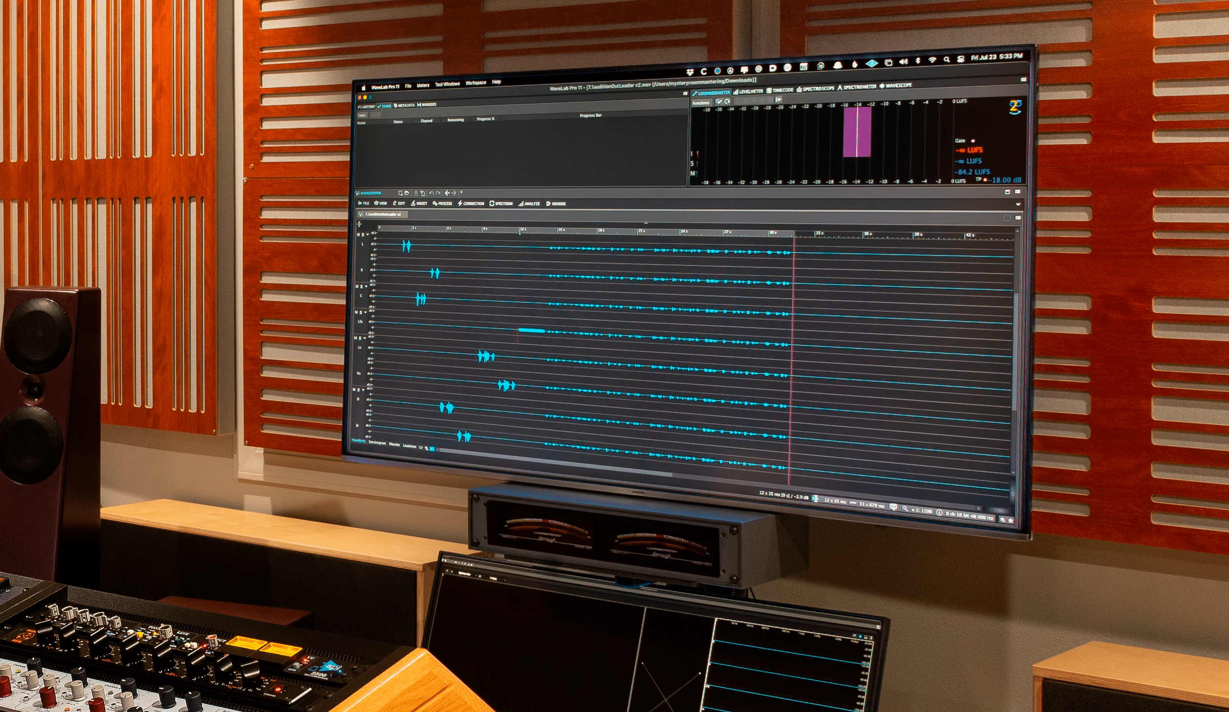Open the View ribbon tab
The image size is (1229, 712).
[x=381, y=203]
